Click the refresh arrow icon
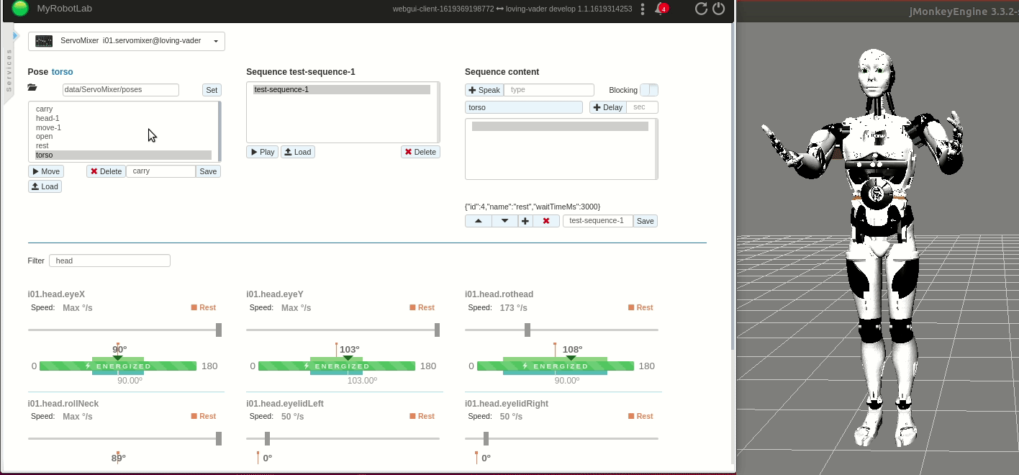Screen dimensions: 1019x475 pyautogui.click(x=701, y=9)
